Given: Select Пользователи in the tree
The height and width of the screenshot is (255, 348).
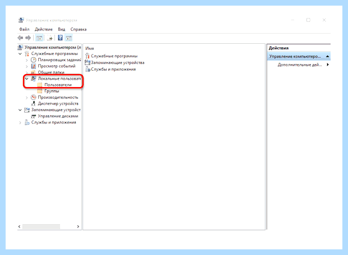Looking at the screenshot, I should pyautogui.click(x=58, y=85).
